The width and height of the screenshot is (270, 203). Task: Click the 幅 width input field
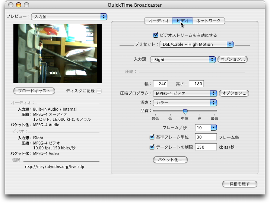click(161, 84)
